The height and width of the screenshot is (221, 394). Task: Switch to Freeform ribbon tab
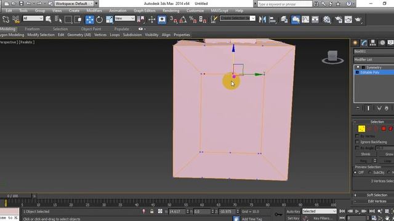[32, 29]
